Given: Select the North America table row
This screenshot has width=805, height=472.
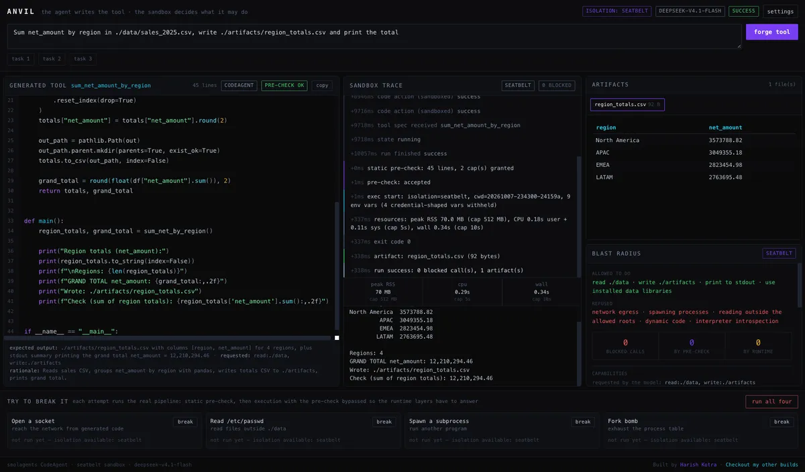Looking at the screenshot, I should click(x=695, y=140).
